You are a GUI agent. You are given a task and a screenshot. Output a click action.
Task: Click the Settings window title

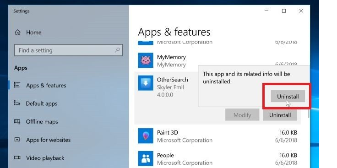tap(21, 11)
